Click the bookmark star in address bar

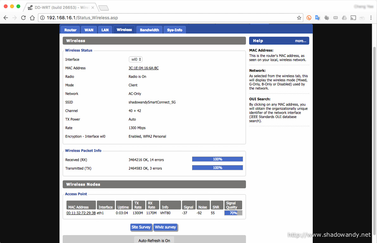pyautogui.click(x=299, y=18)
